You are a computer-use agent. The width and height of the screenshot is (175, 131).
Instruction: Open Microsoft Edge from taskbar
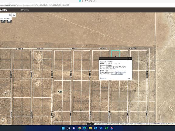(85, 128)
